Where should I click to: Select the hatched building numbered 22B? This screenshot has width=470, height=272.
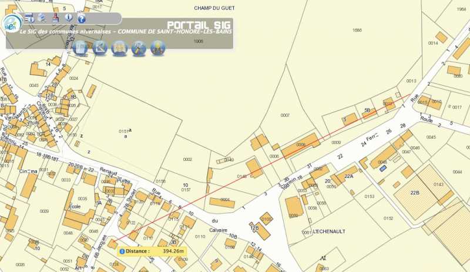pyautogui.click(x=415, y=193)
